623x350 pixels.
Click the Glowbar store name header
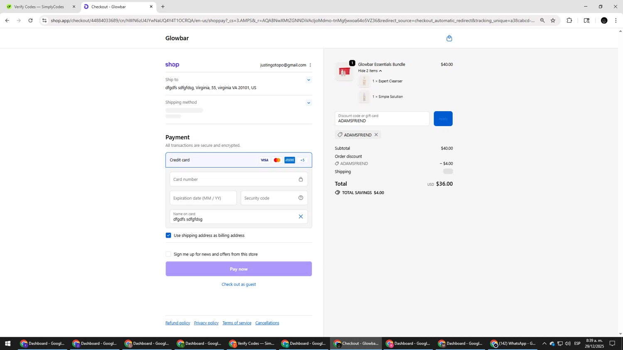coord(177,38)
